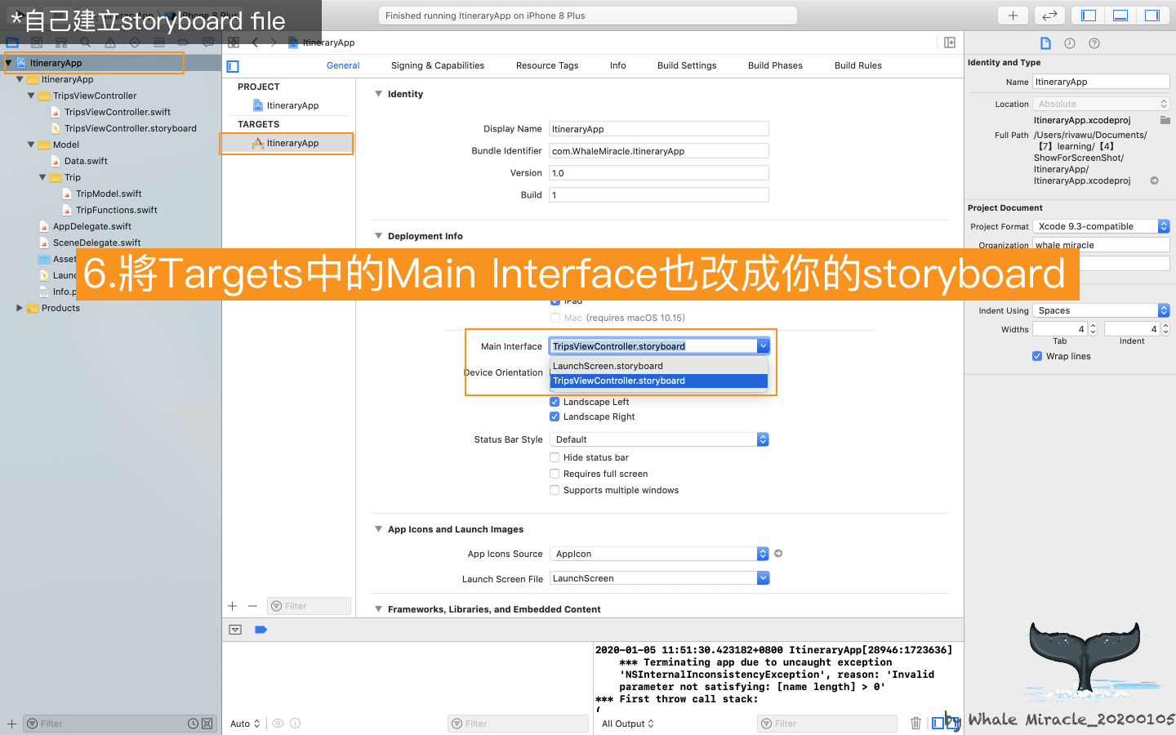Toggle breakpoints activation in debug bar
1176x735 pixels.
(261, 630)
